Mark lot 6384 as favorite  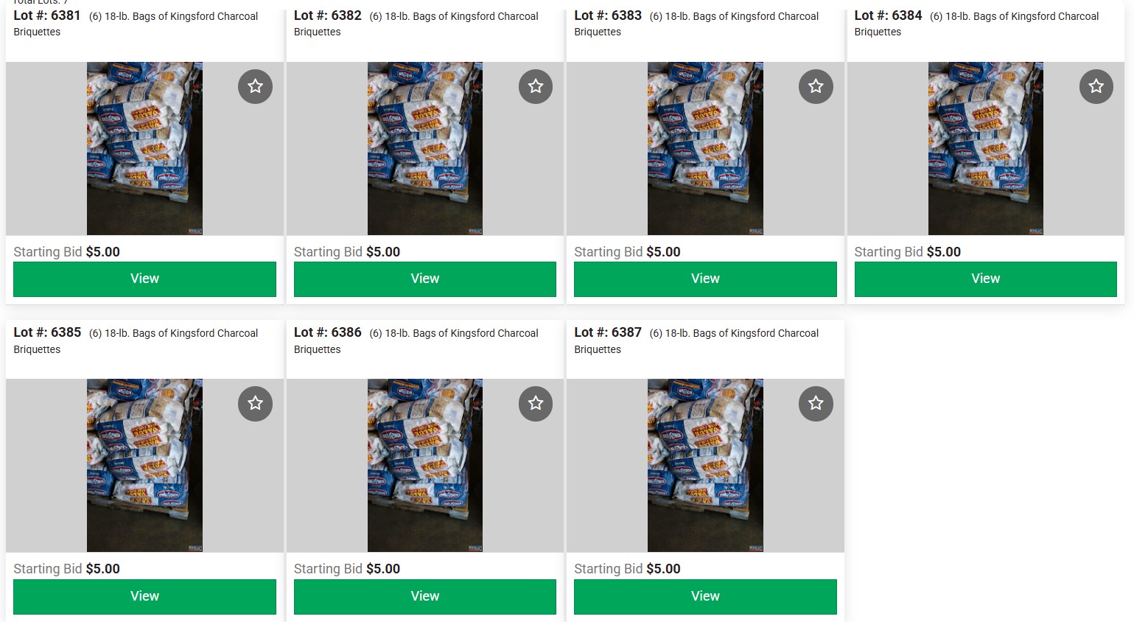1096,86
